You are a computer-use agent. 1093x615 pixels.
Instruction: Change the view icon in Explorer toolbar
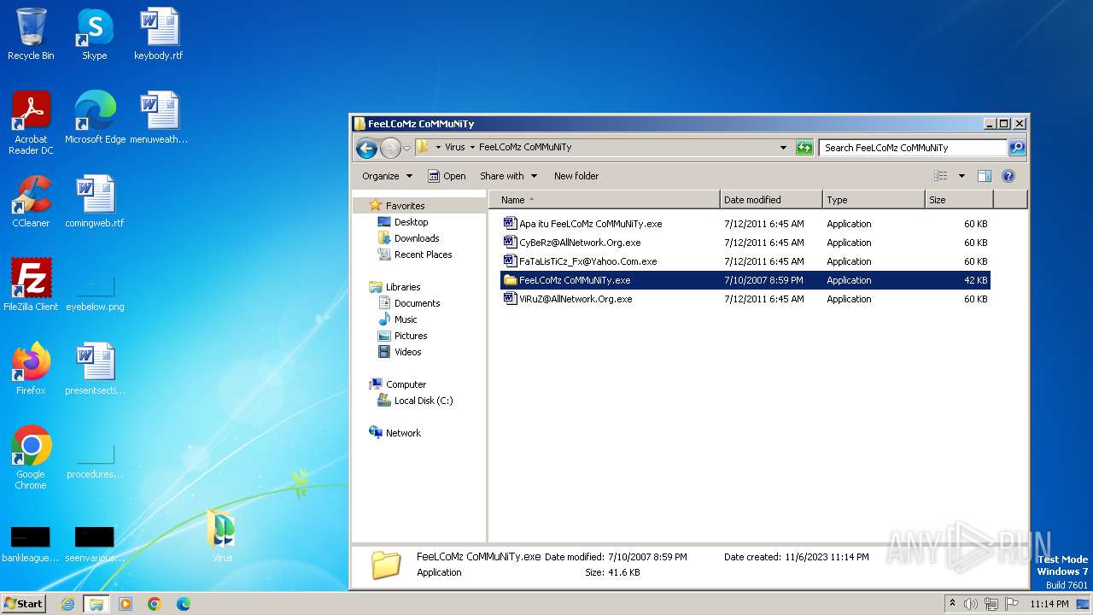(941, 176)
